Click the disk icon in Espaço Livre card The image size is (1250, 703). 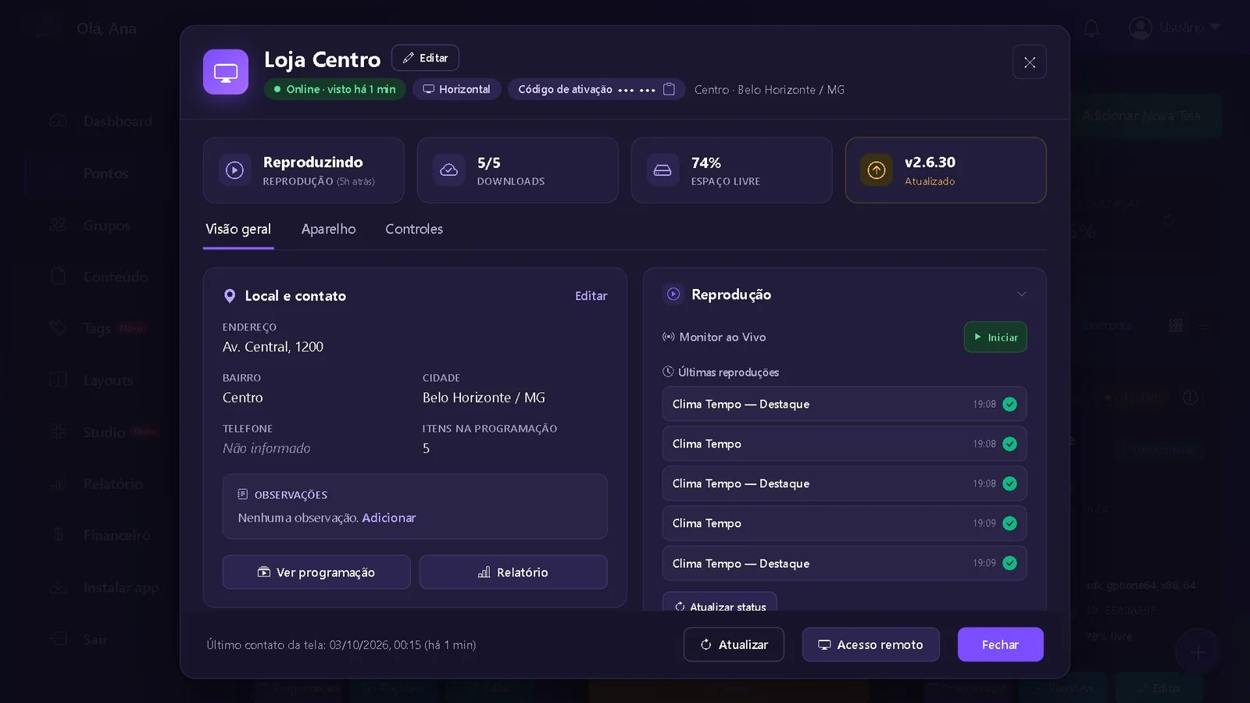(662, 170)
